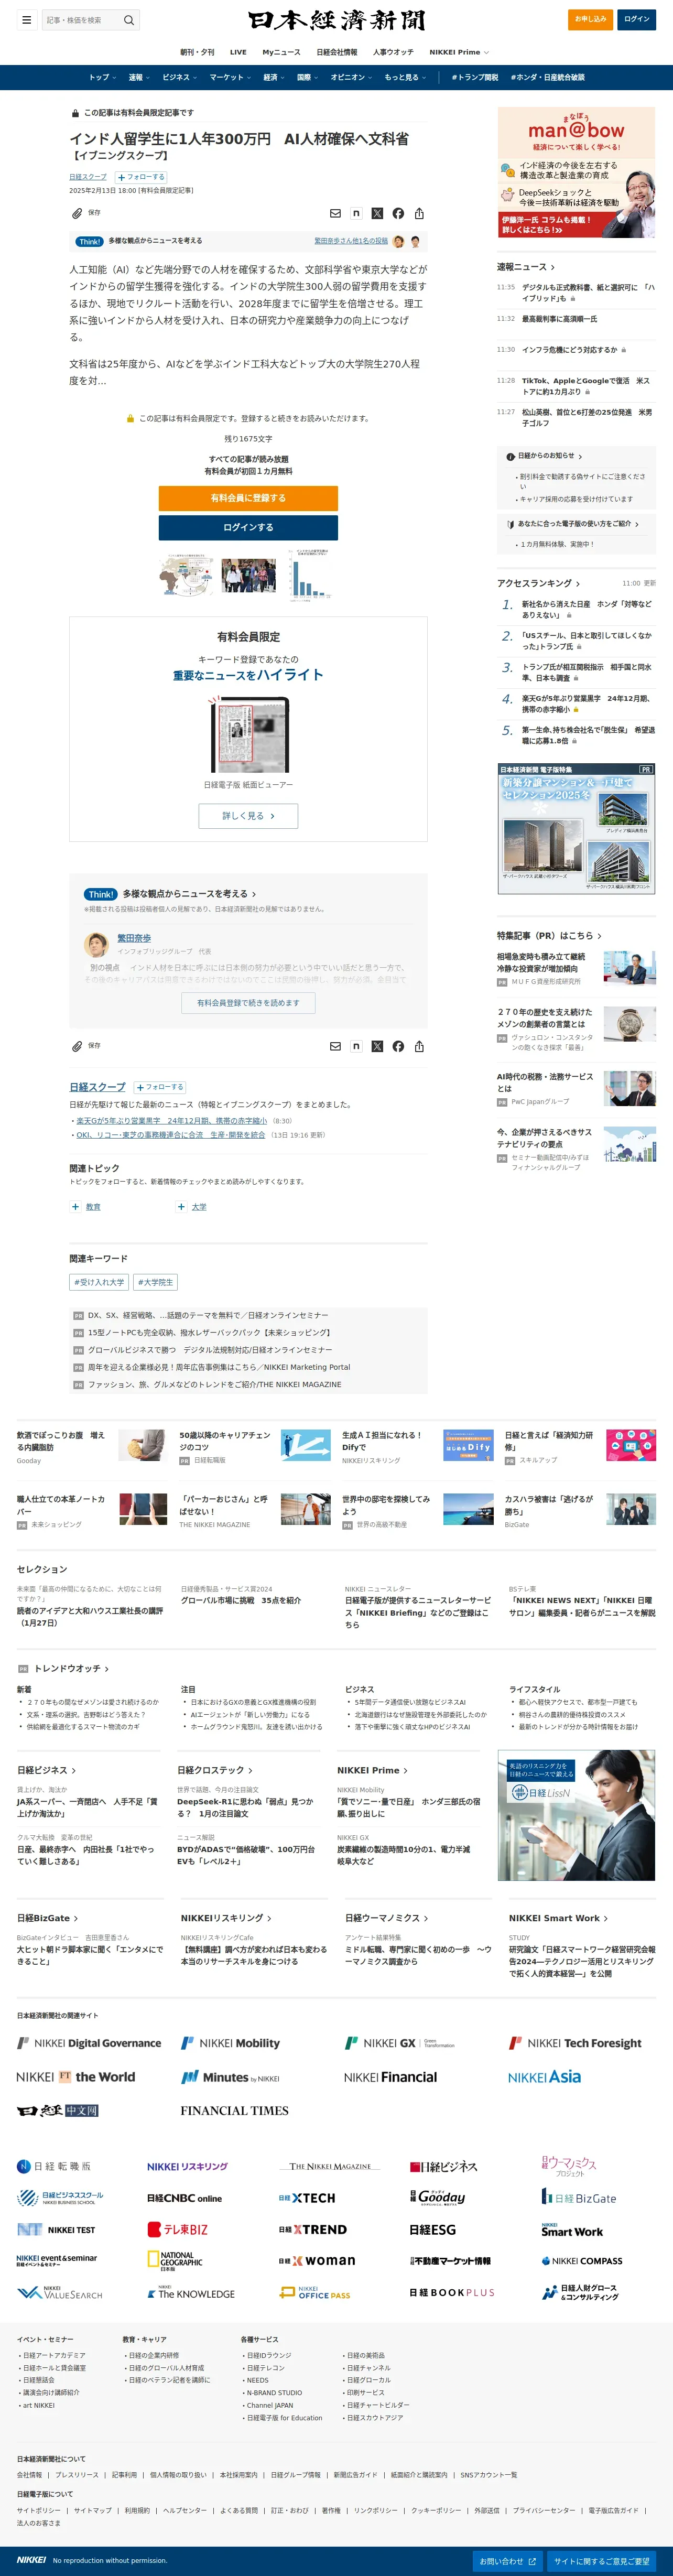Expand the トップ navigation dropdown
The image size is (673, 2576).
tap(102, 77)
